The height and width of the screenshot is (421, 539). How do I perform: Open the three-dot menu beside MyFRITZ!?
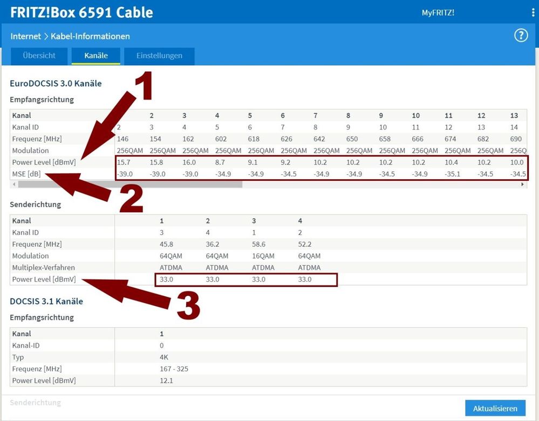[533, 13]
